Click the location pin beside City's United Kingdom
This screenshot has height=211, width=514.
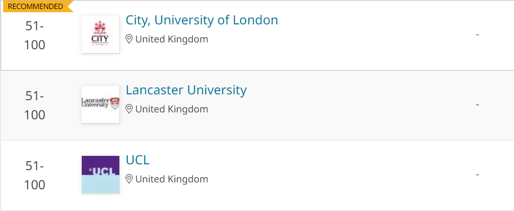(129, 39)
